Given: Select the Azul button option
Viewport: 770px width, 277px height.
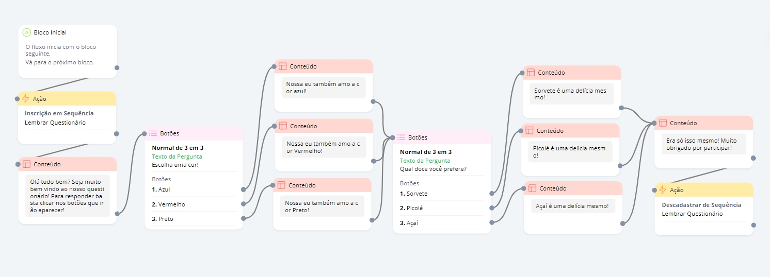Looking at the screenshot, I should click(x=164, y=189).
